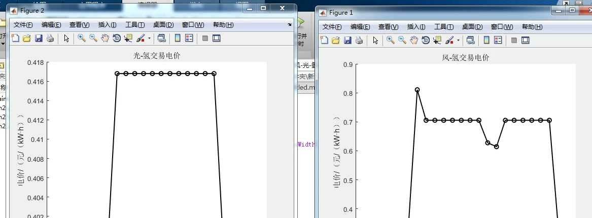Click Link Plot icon in Figure 2
The image size is (592, 218).
pos(162,38)
